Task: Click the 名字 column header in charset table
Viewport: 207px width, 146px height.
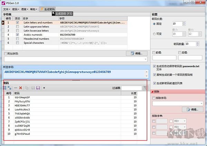Action: [40, 19]
